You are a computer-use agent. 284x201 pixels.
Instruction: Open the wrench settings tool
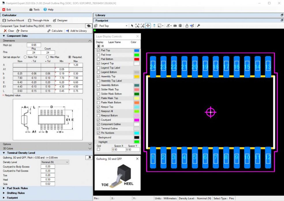click(x=198, y=26)
